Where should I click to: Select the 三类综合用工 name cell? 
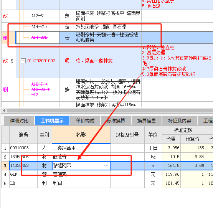coord(81,148)
